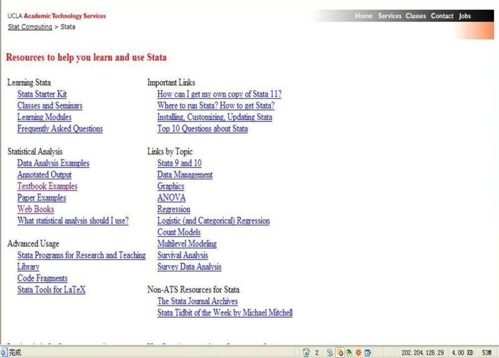Image resolution: width=499 pixels, height=358 pixels.
Task: Open Frequently Asked Questions link
Action: click(x=60, y=129)
